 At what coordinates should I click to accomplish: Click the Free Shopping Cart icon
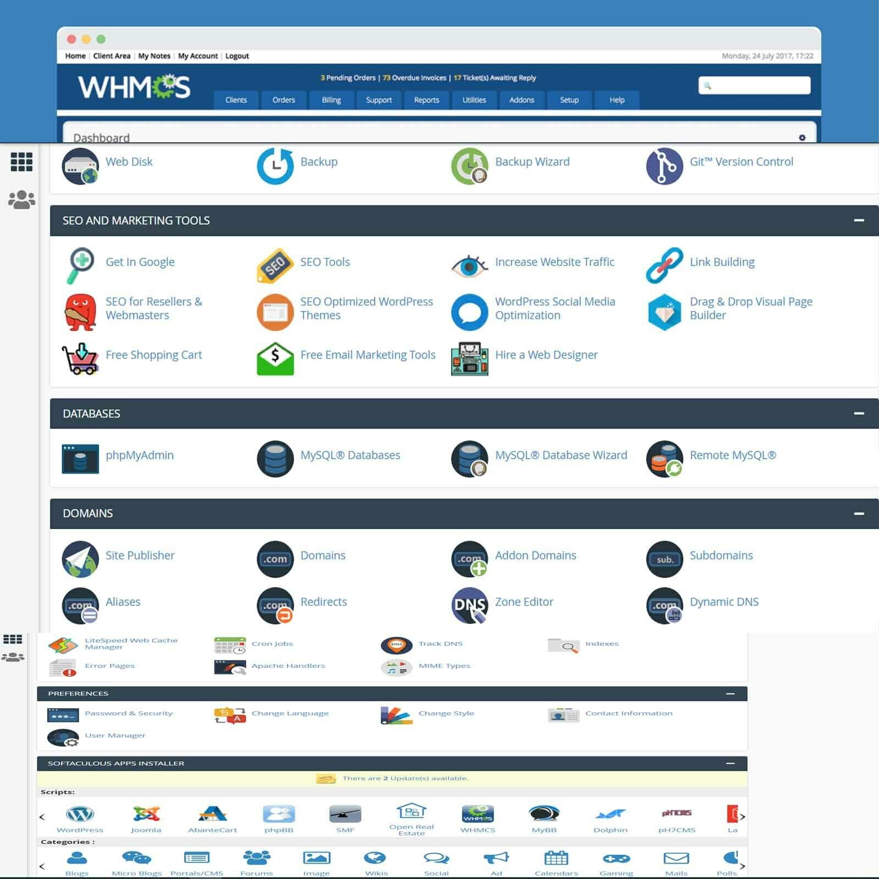click(80, 358)
